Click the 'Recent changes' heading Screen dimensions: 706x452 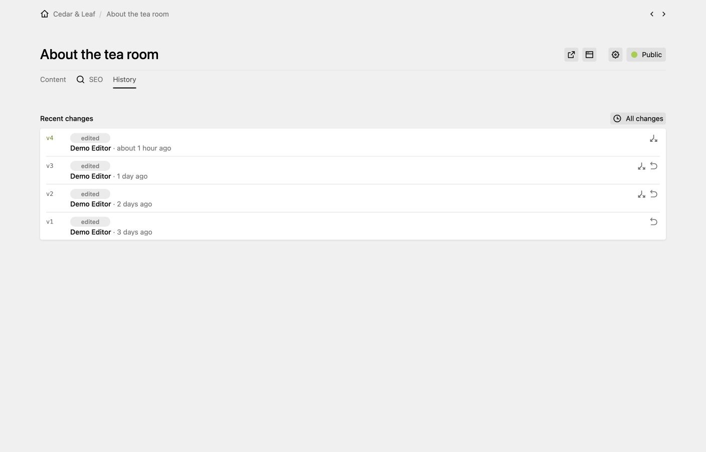tap(67, 119)
